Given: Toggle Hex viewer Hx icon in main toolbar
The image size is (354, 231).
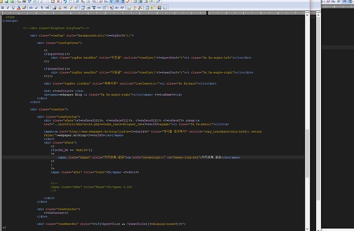Looking at the screenshot, I should point(106,1).
